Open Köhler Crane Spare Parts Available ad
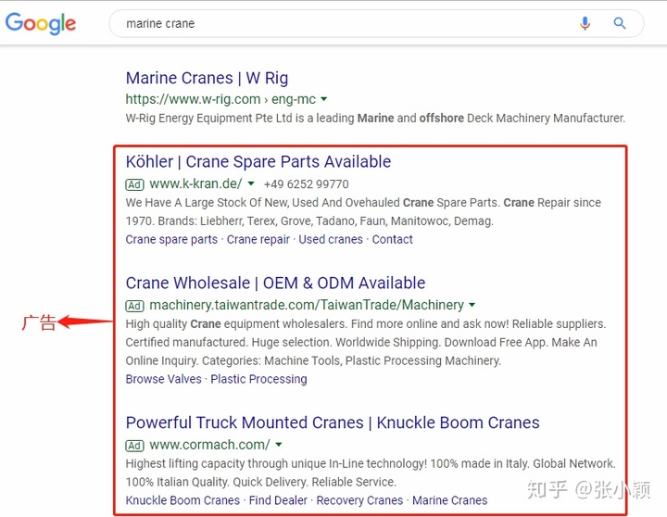 point(258,162)
